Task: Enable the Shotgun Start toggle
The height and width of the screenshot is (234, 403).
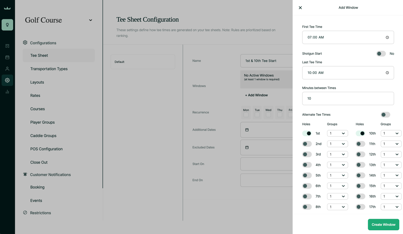Action: point(381,54)
